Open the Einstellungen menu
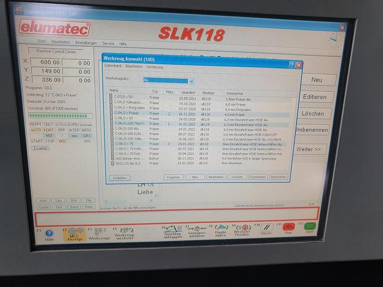This screenshot has height=287, width=383. click(x=86, y=43)
